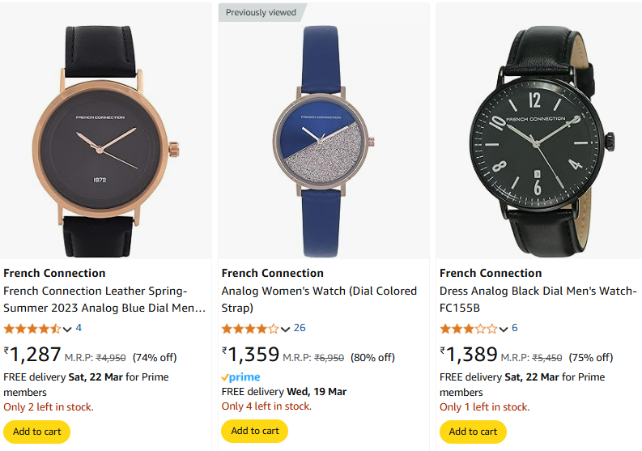Image resolution: width=642 pixels, height=451 pixels.
Task: Open the black dial FC155B watch image
Action: pyautogui.click(x=542, y=142)
